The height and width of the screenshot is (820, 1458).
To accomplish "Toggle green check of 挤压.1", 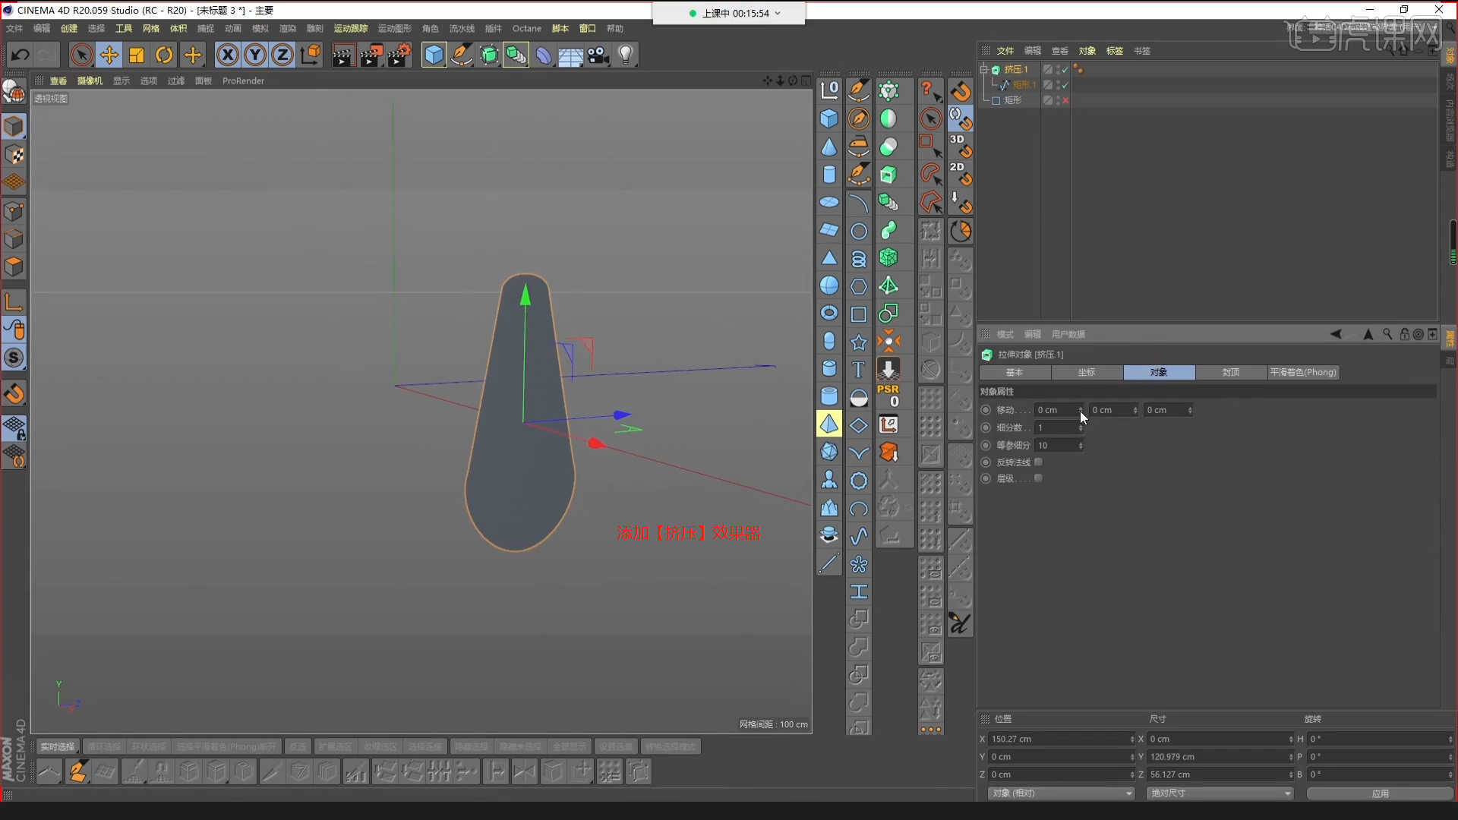I will click(x=1065, y=69).
